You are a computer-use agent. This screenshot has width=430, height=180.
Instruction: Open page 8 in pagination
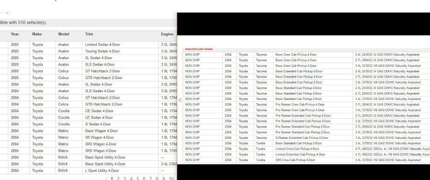157,179
